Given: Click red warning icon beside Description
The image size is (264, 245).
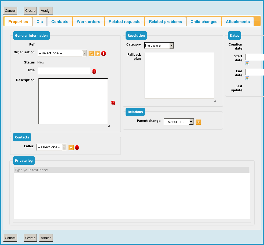Looking at the screenshot, I should point(113,103).
